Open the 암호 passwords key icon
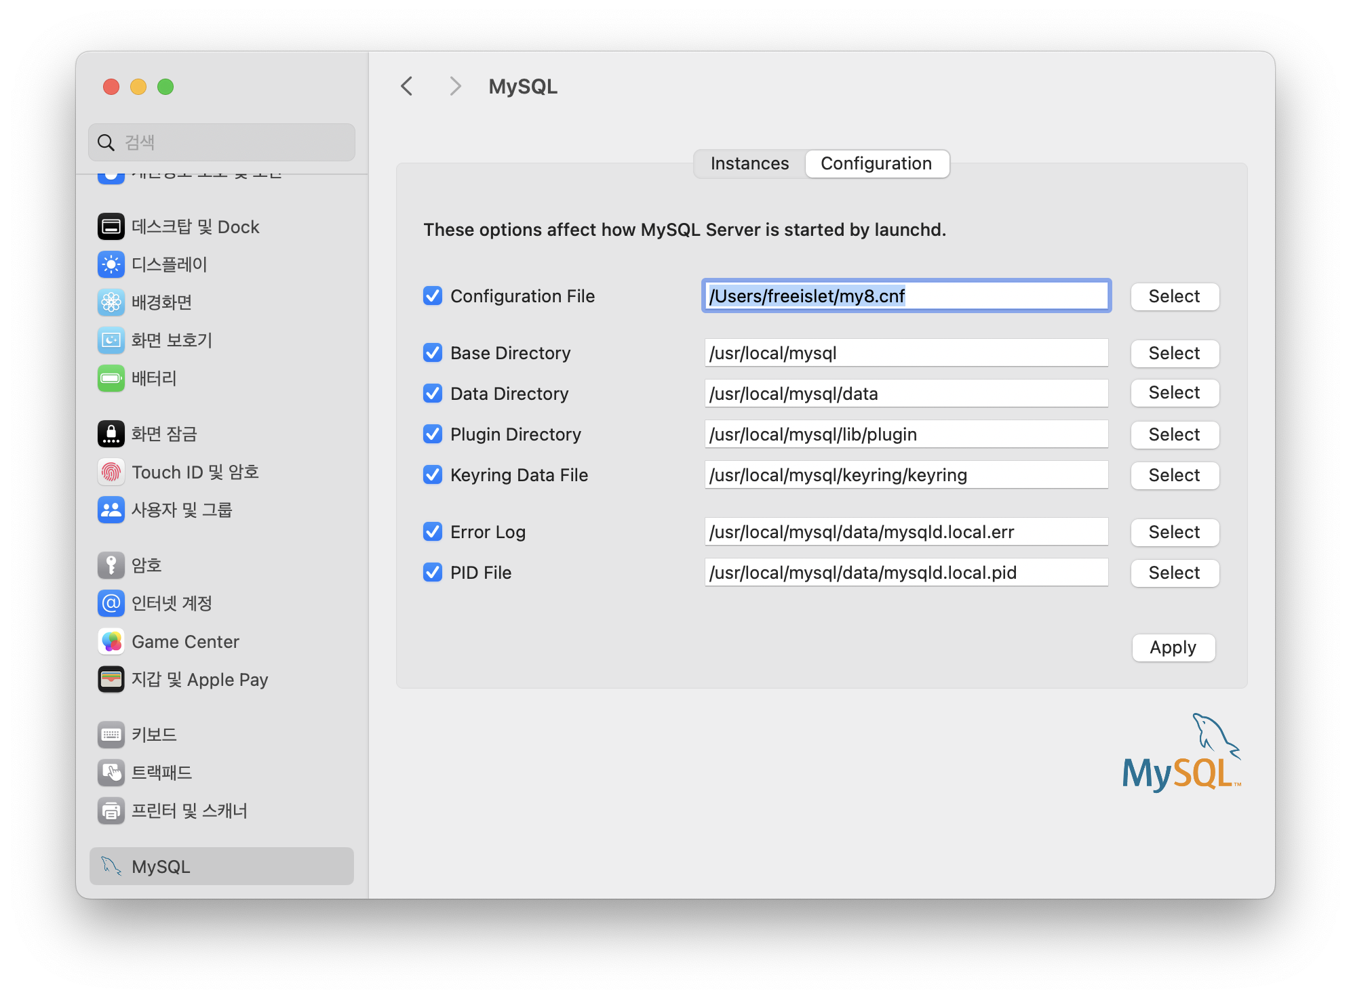 tap(111, 565)
